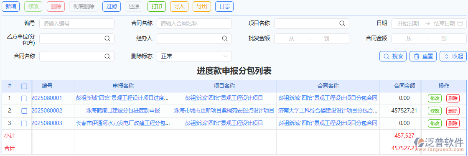Viewport: 468px width, 156px height.
Task: Open 珠海市城市更新项目紫桐苑安置点设计项目 link
Action: tap(224, 110)
